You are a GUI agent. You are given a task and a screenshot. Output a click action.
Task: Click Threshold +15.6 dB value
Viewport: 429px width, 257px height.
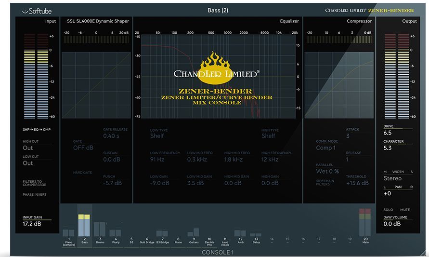click(357, 183)
